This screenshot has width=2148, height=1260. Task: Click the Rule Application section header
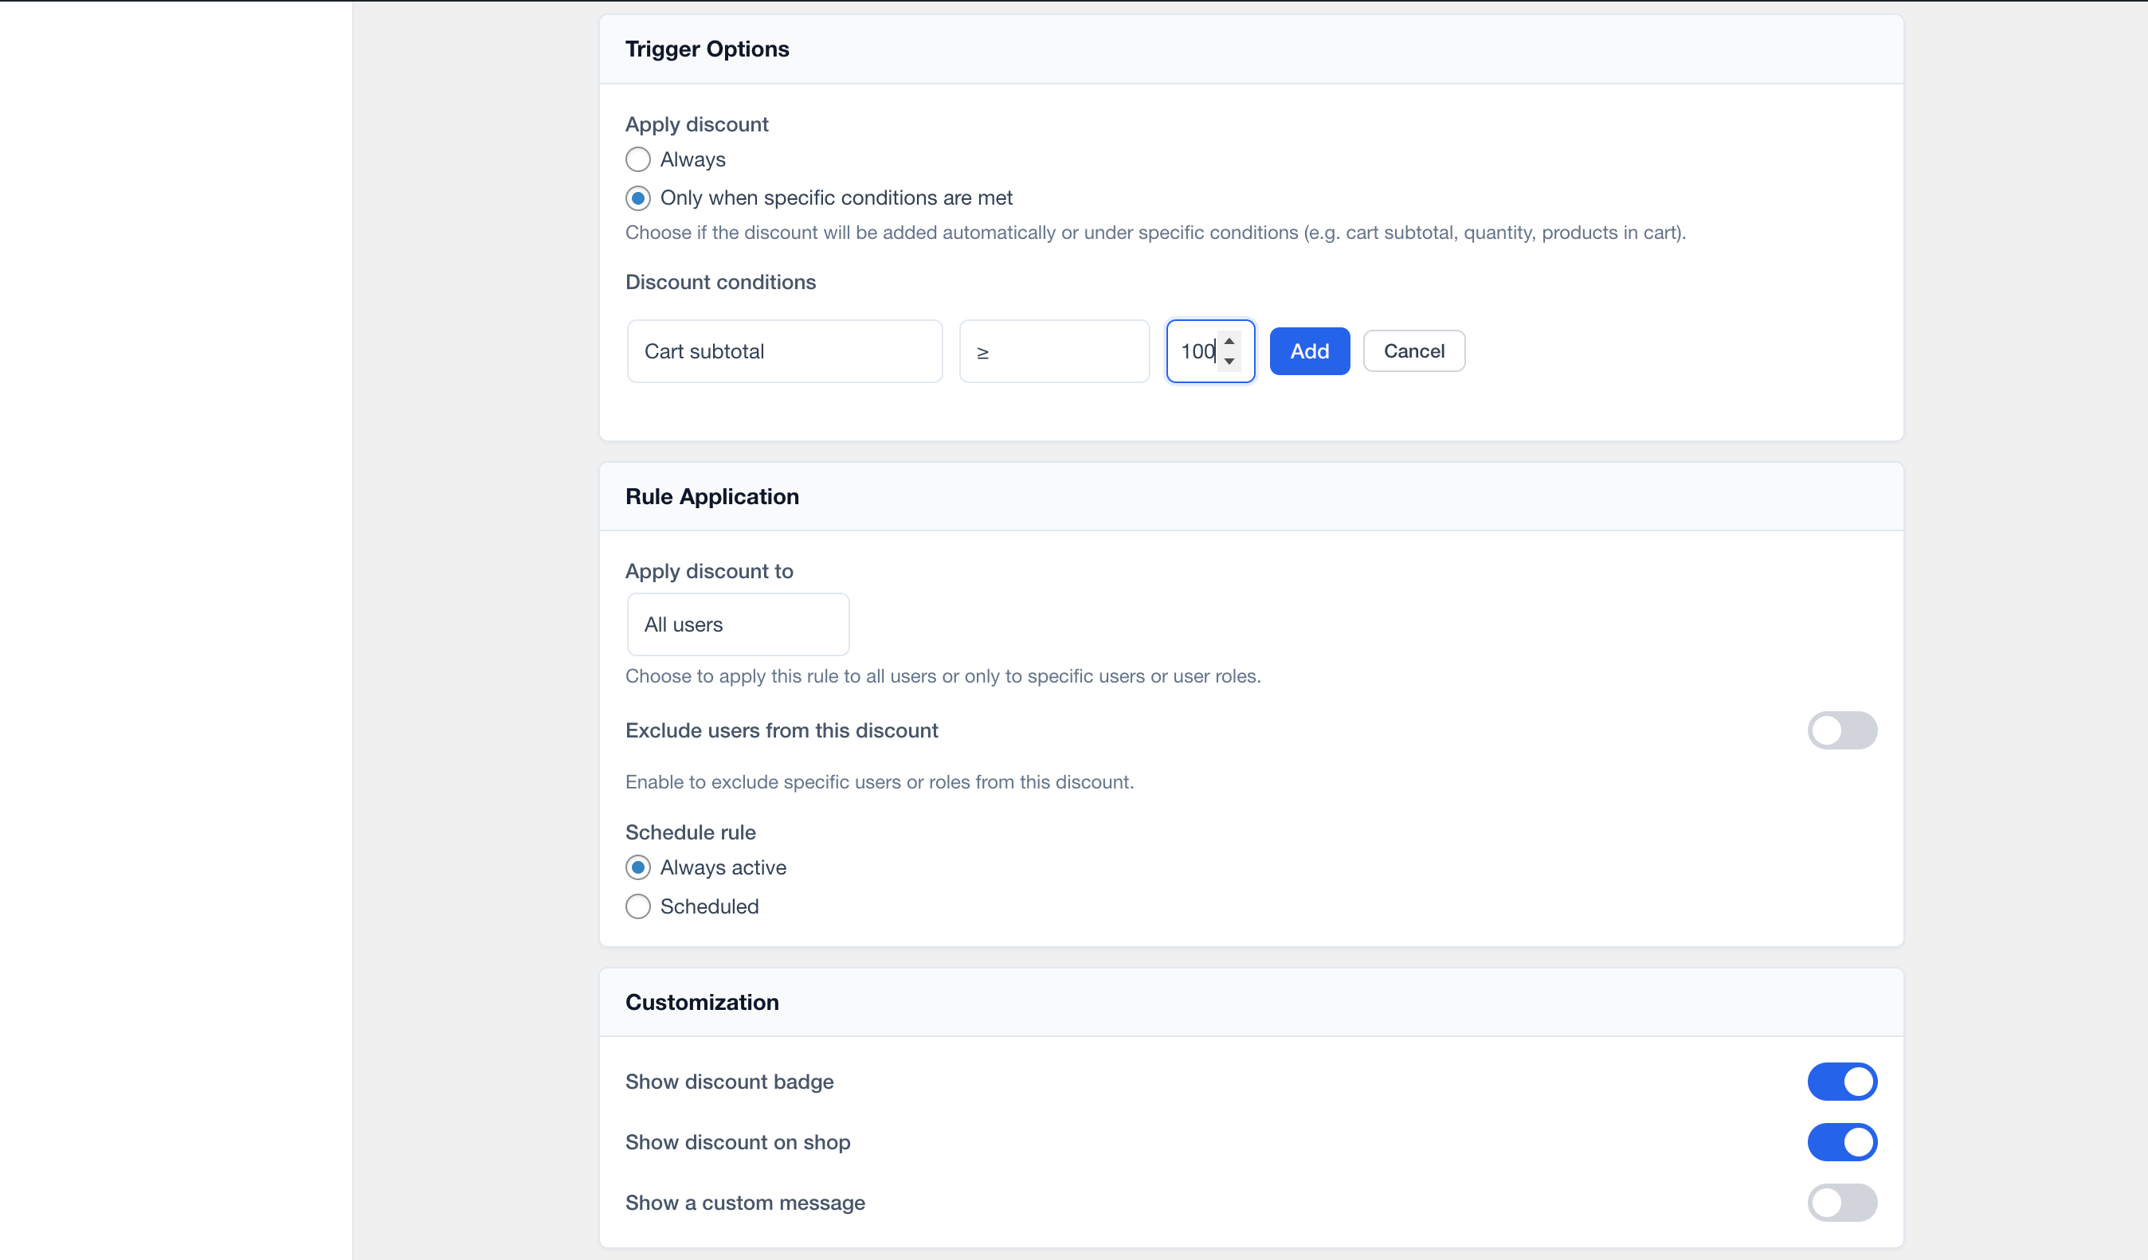click(x=711, y=497)
